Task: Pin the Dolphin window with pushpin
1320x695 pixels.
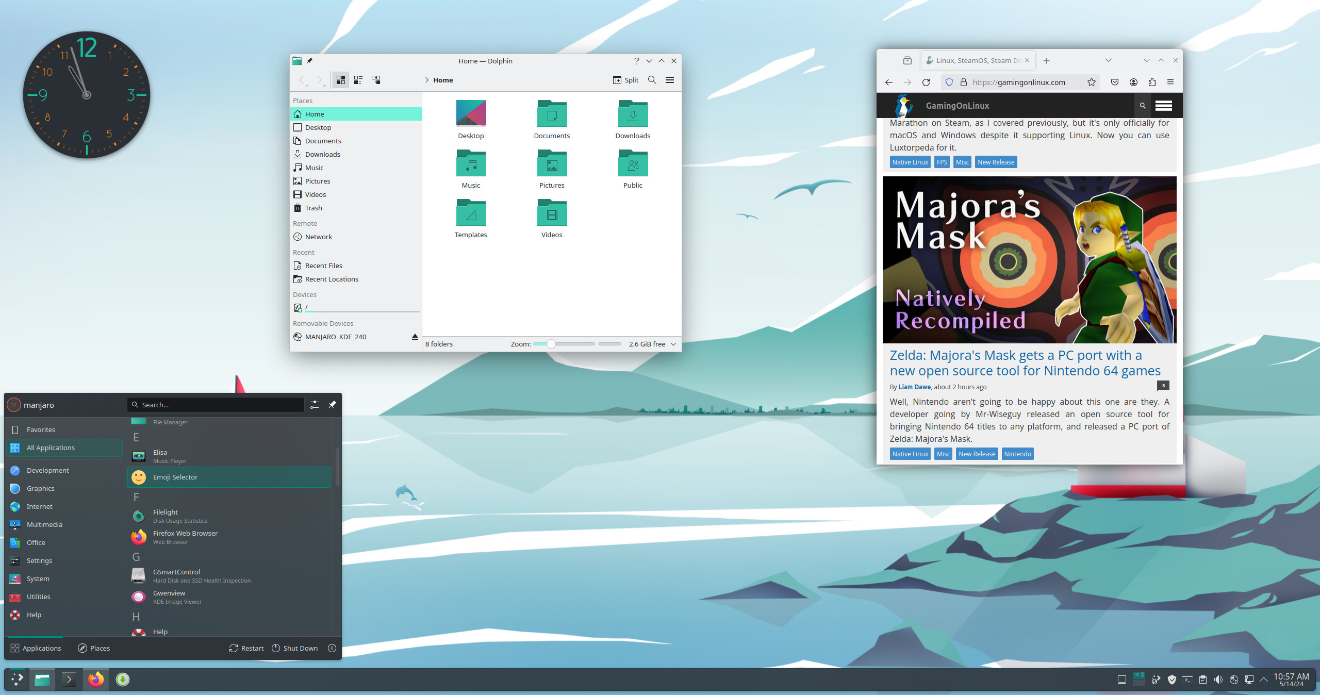Action: click(309, 61)
